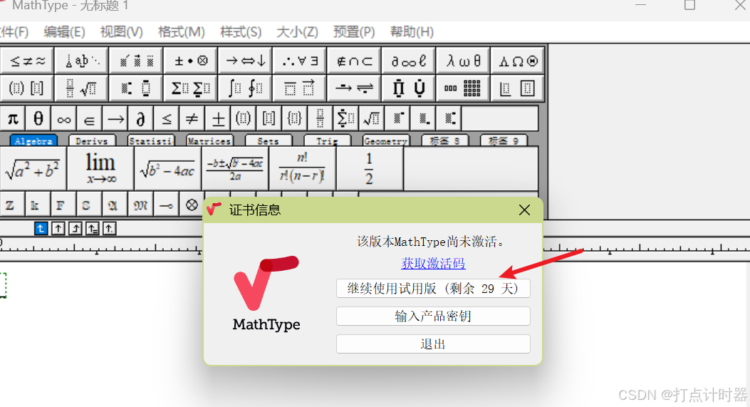Switch to the Geometry tab
The image size is (750, 407).
tap(385, 140)
